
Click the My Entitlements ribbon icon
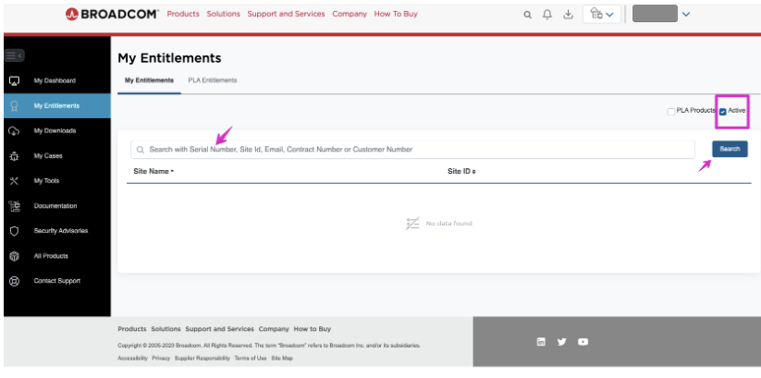pos(14,105)
